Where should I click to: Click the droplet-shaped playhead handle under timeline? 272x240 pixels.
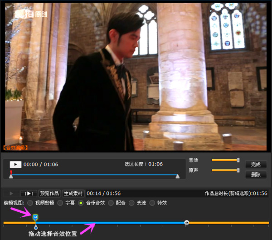point(36,227)
